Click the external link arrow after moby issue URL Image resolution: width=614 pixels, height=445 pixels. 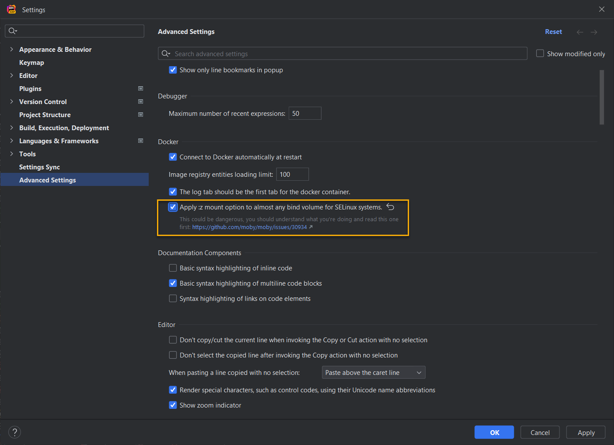click(311, 227)
